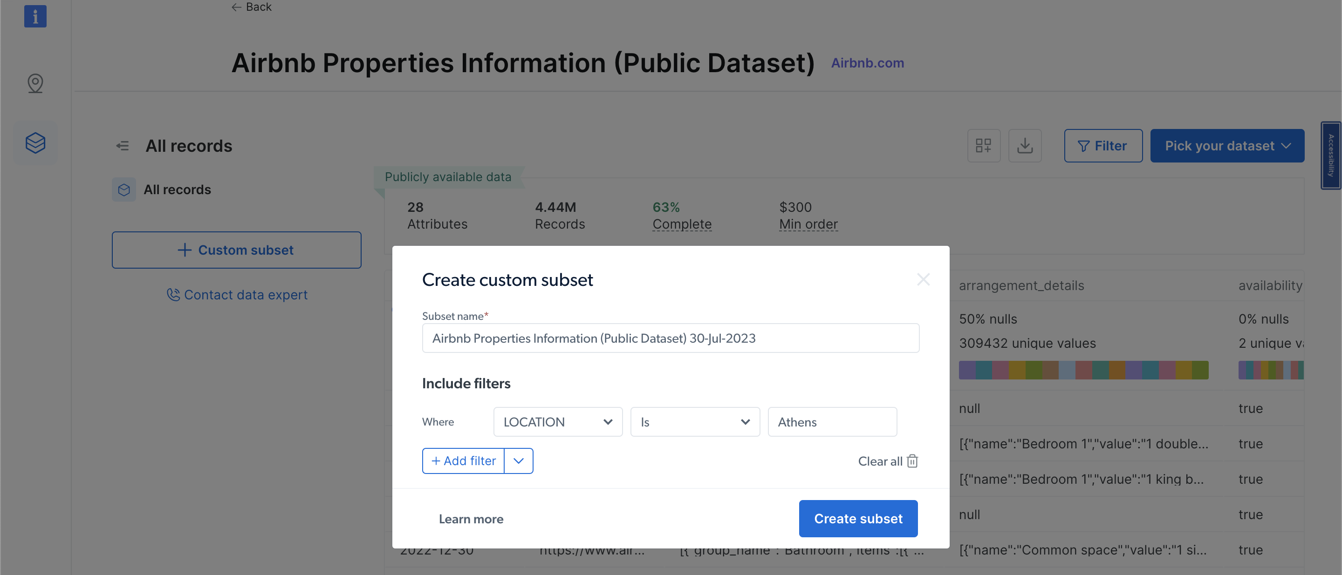Open the 'Is' operator dropdown
This screenshot has height=575, width=1342.
click(x=694, y=422)
